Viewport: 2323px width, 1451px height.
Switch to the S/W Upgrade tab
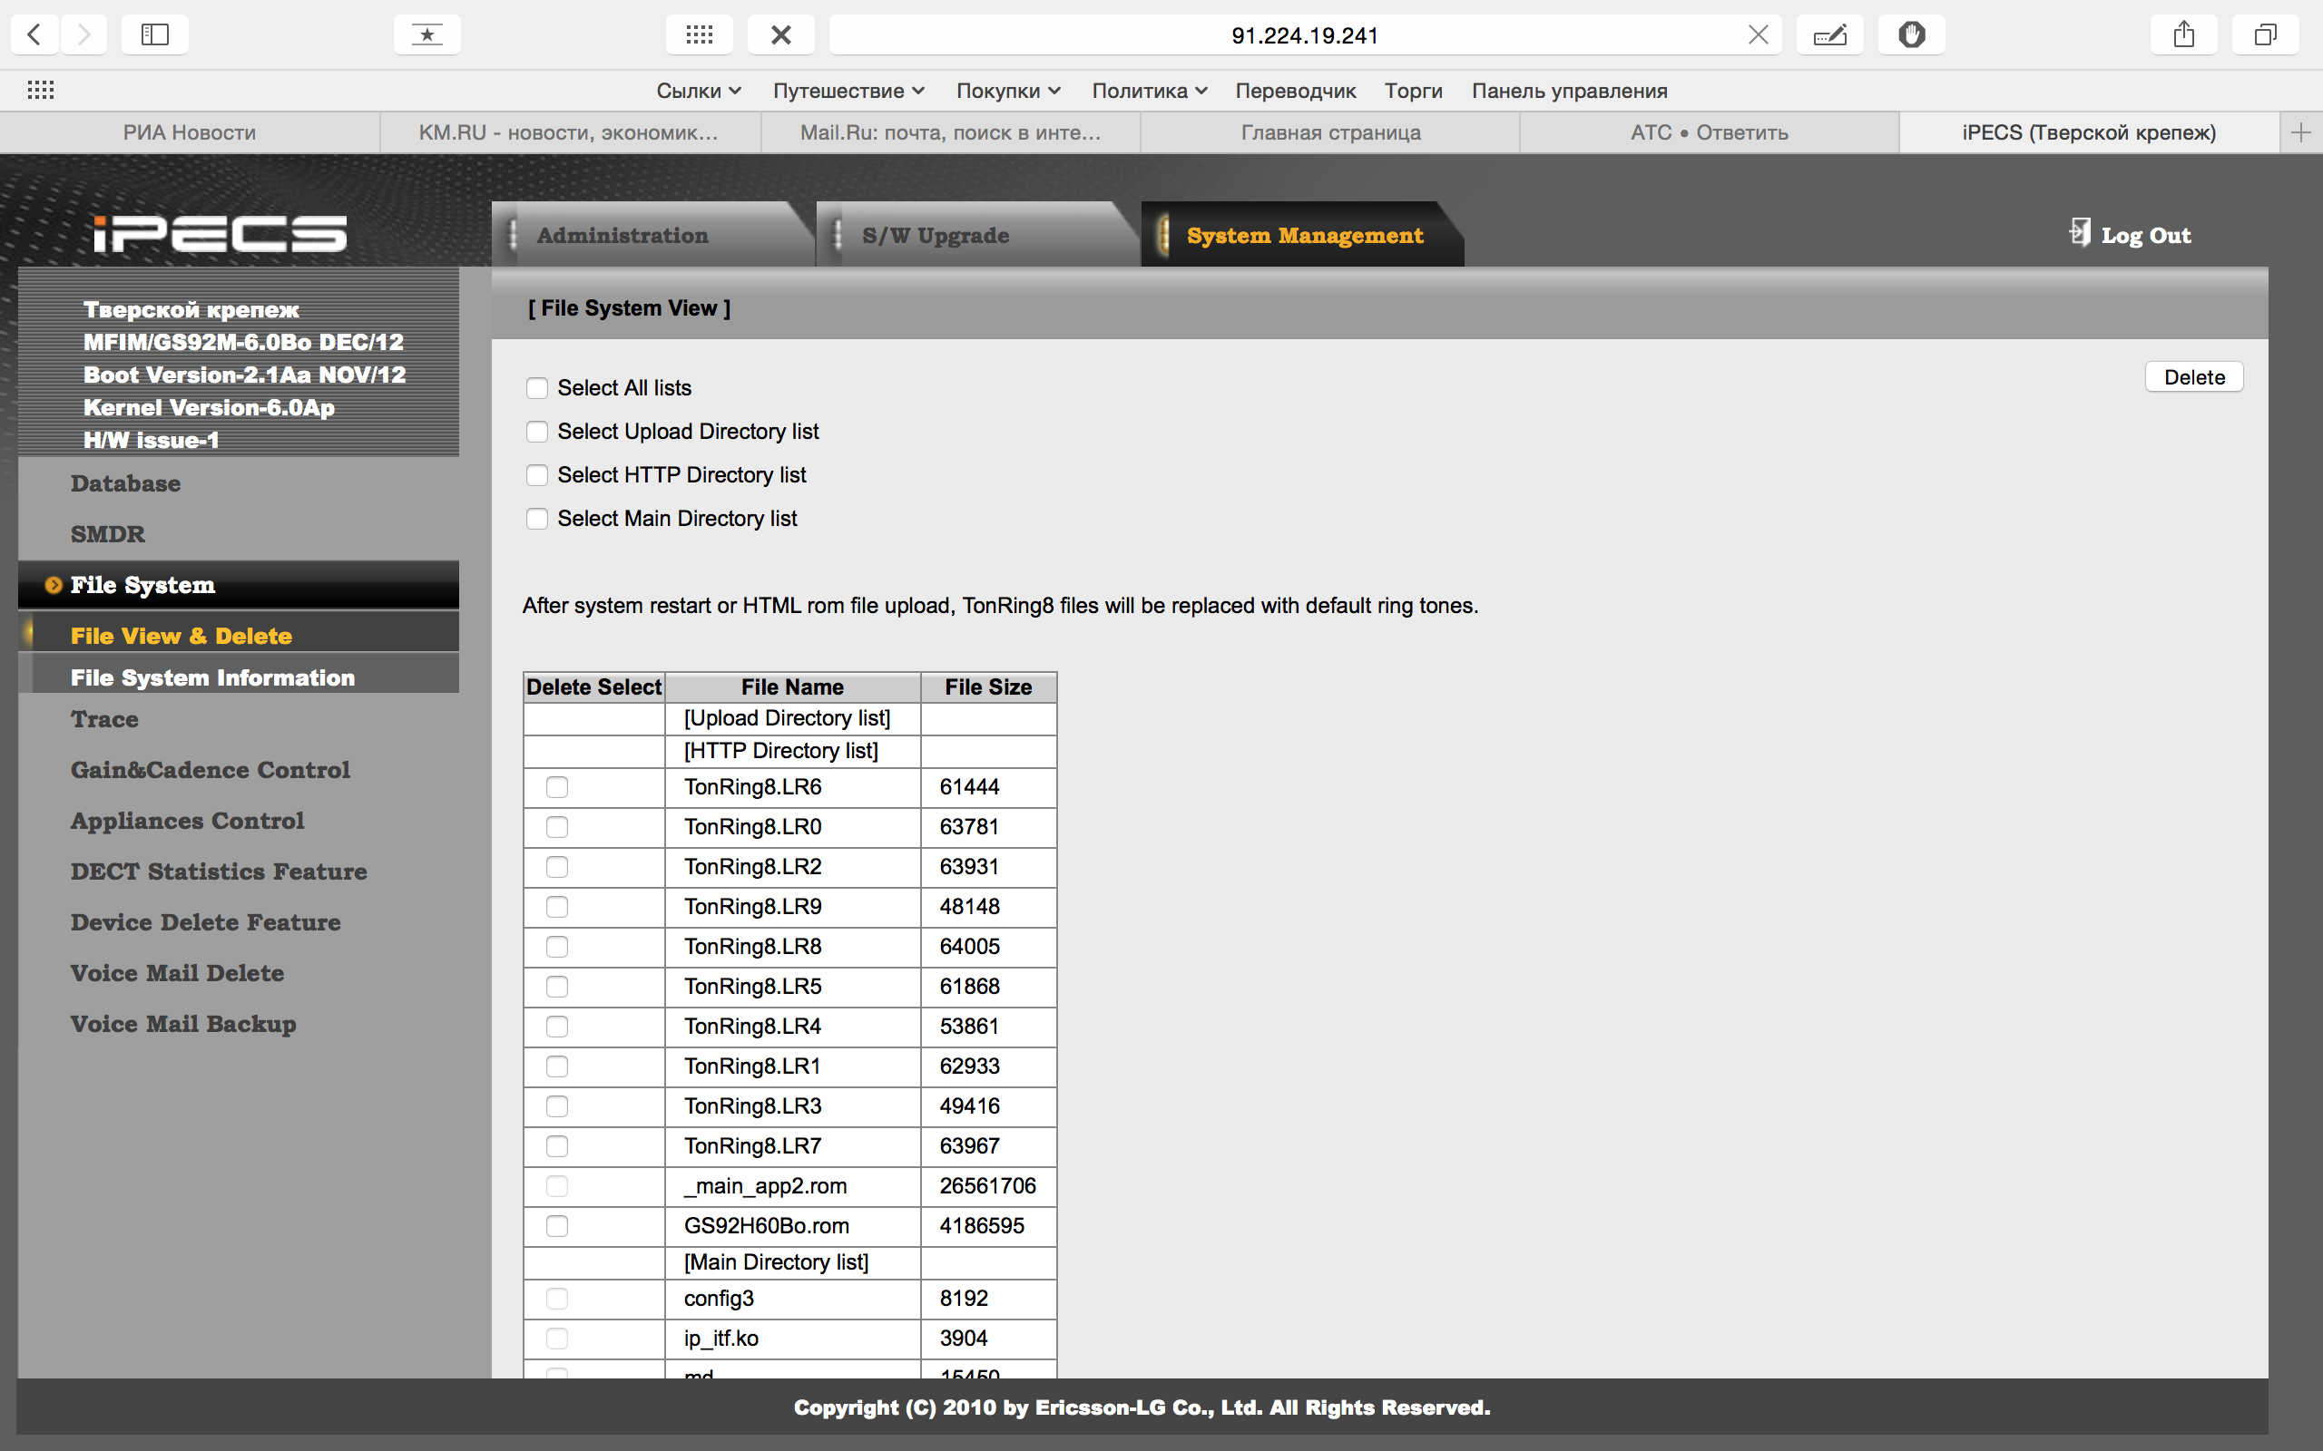[935, 235]
